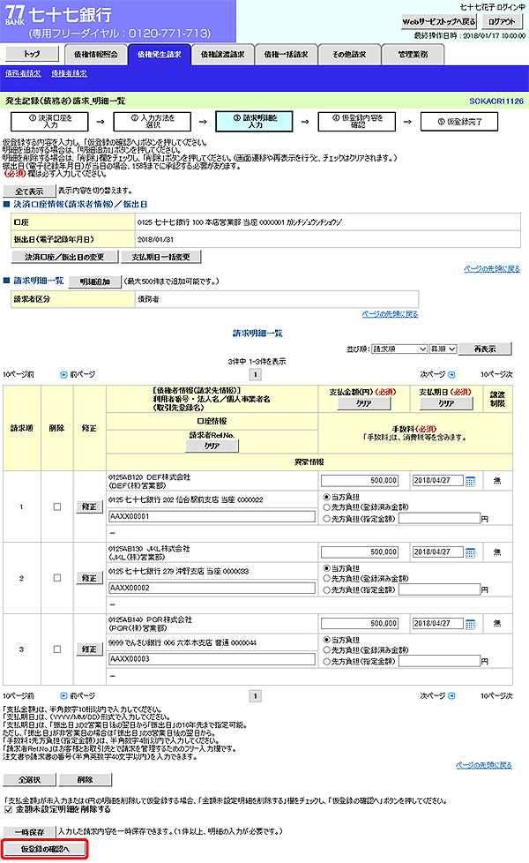Click 修正 button for row 1

click(x=90, y=507)
